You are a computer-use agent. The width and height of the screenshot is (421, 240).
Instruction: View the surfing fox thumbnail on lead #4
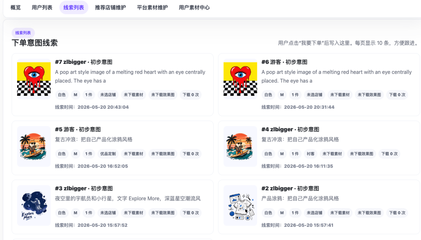coord(240,146)
